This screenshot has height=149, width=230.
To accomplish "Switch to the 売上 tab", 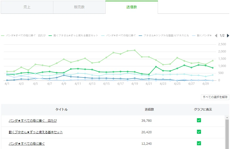I will coord(27,7).
